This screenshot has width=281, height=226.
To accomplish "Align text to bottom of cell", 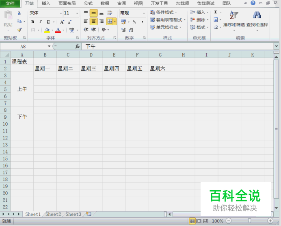I will (102, 13).
